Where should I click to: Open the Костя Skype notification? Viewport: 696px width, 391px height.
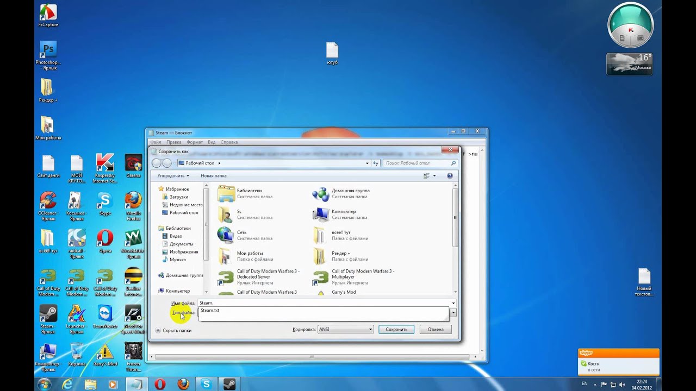pos(619,366)
